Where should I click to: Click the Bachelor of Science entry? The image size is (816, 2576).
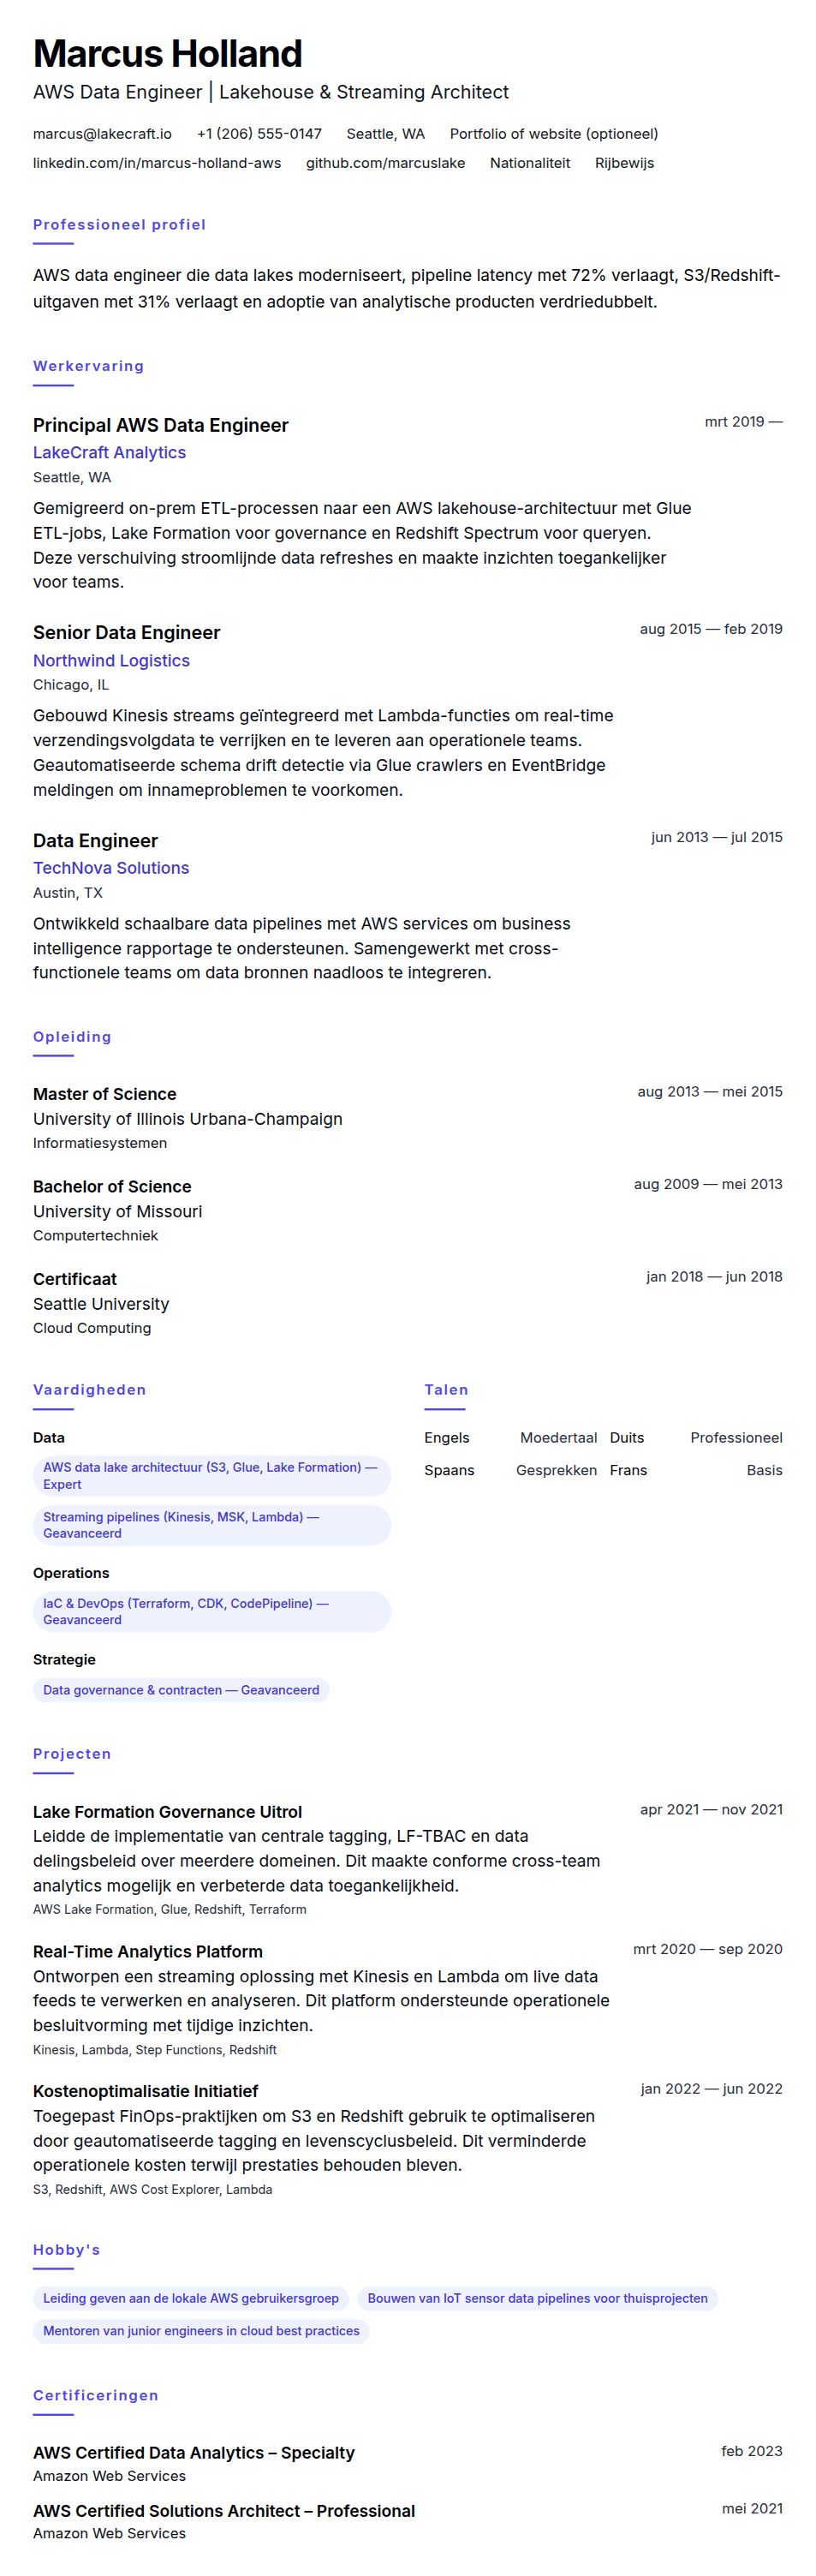click(112, 1186)
